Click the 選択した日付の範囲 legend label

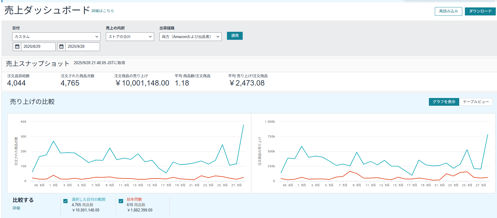coord(88,199)
